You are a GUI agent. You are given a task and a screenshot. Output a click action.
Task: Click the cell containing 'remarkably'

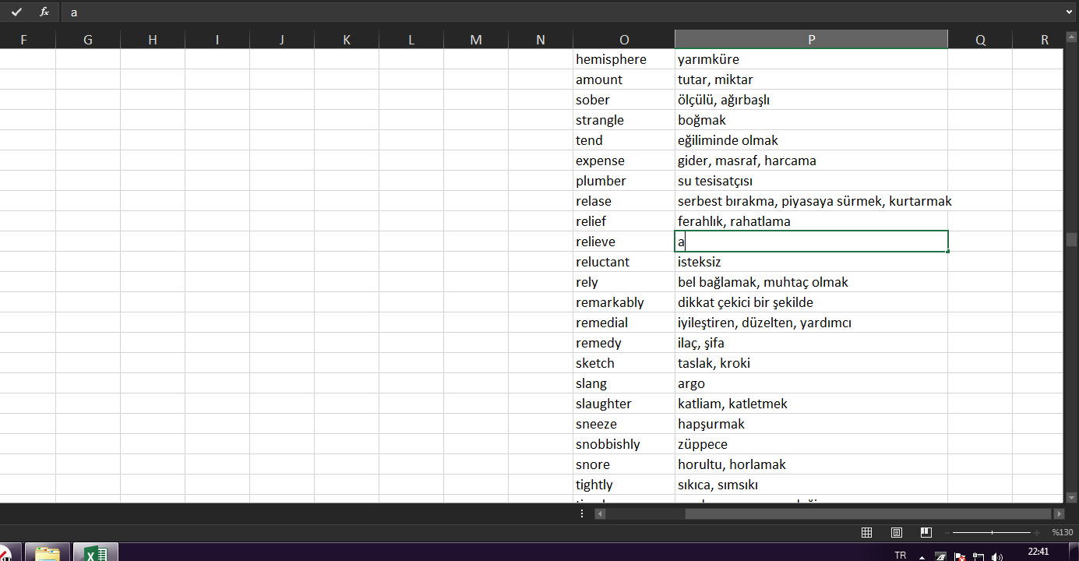(x=624, y=302)
